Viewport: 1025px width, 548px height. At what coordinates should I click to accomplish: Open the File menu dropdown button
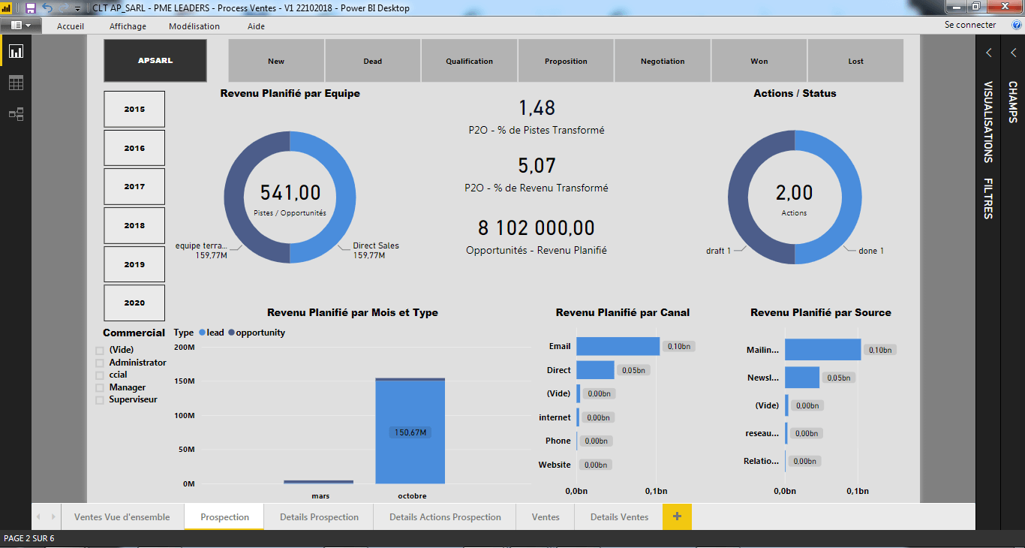coord(21,25)
